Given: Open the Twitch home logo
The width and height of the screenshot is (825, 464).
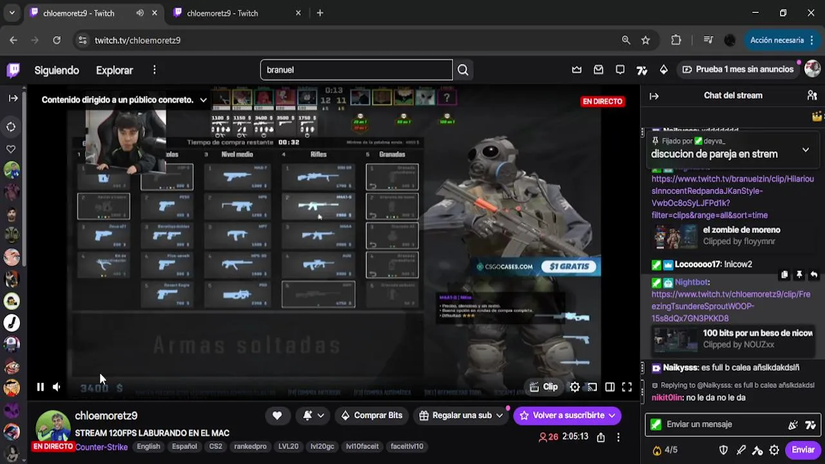Looking at the screenshot, I should tap(13, 70).
